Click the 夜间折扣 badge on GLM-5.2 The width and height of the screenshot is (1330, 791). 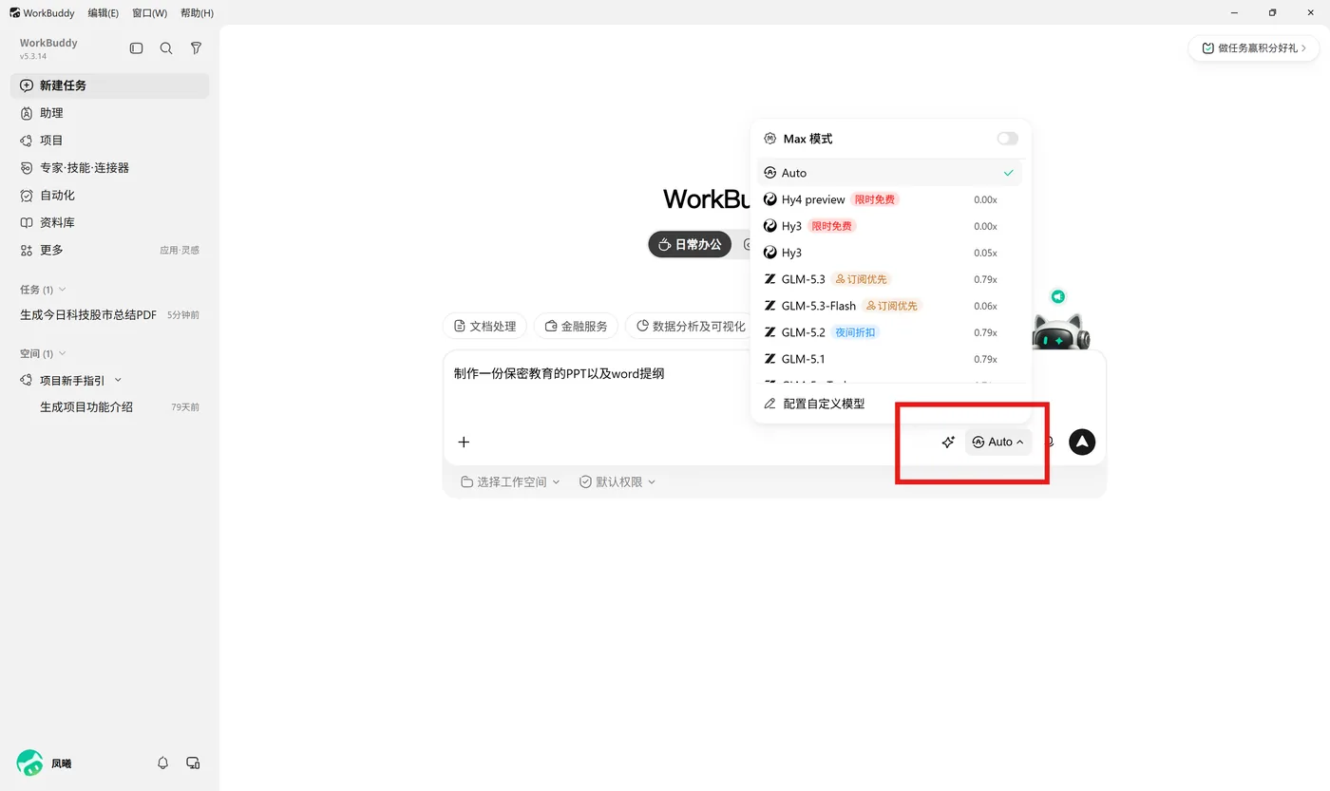point(855,332)
